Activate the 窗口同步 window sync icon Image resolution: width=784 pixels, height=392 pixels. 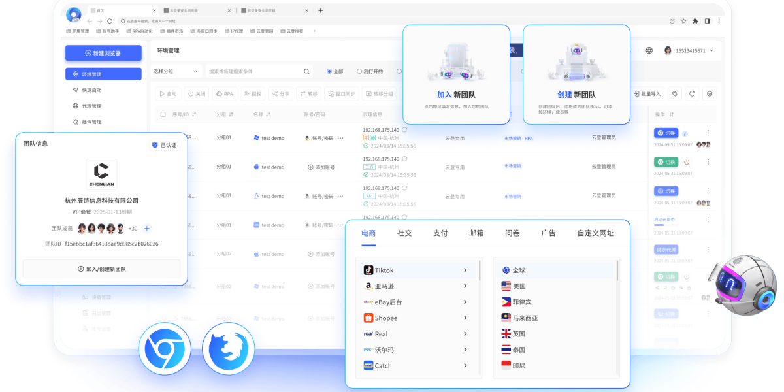342,93
